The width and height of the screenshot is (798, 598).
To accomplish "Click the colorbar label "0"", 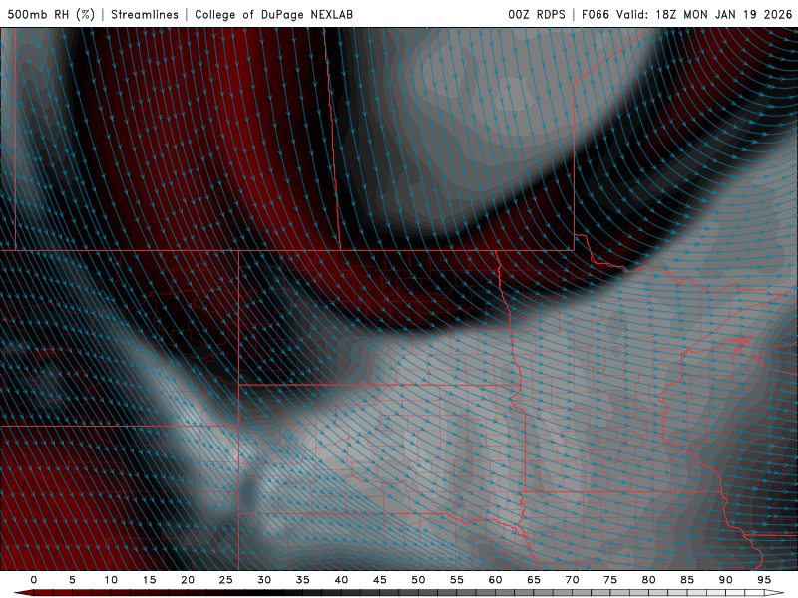I will click(34, 580).
